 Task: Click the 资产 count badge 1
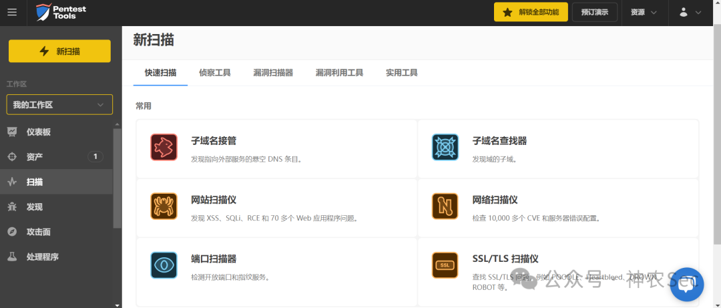click(95, 157)
